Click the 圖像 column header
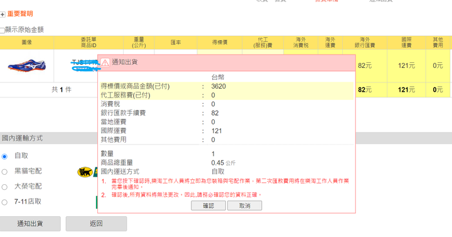Screen dimensions: 452x237 [27, 43]
